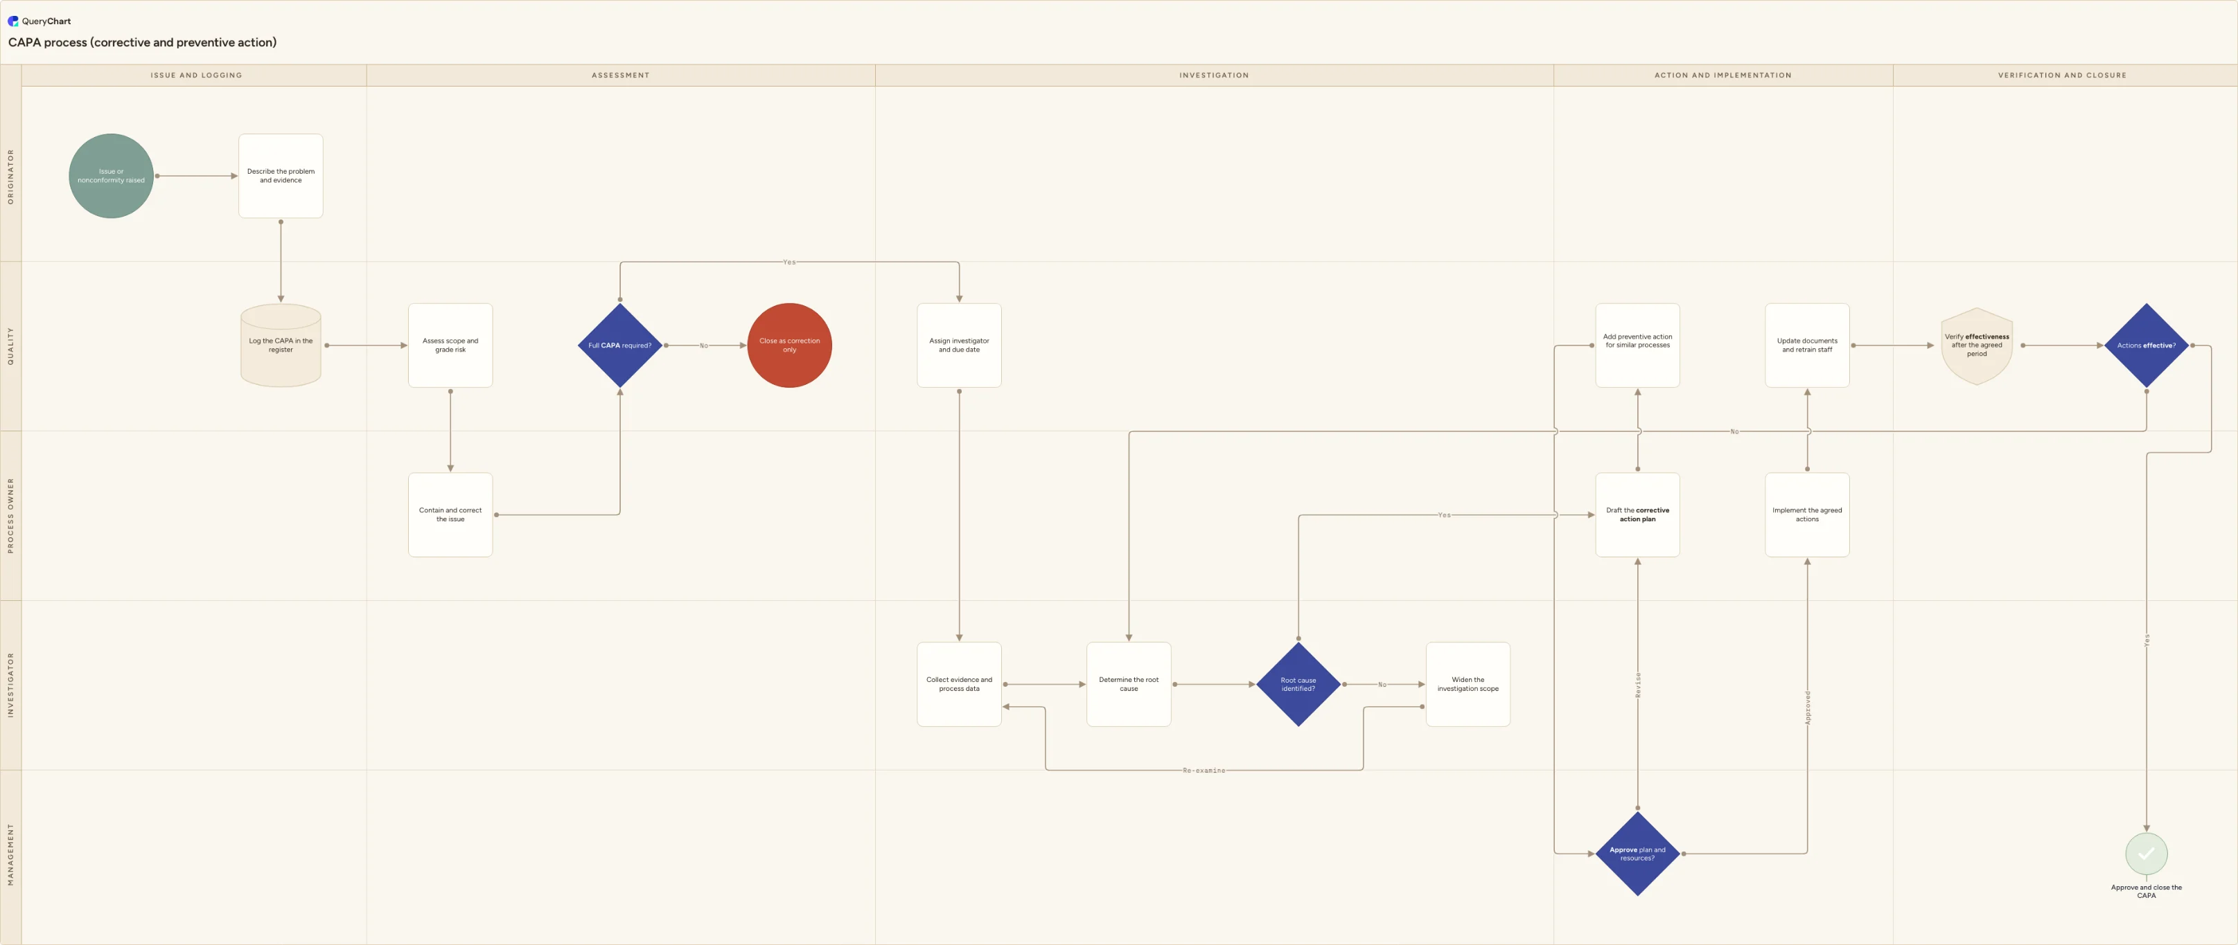Image resolution: width=2238 pixels, height=945 pixels.
Task: Click the QueryChart logo icon
Action: coord(13,21)
